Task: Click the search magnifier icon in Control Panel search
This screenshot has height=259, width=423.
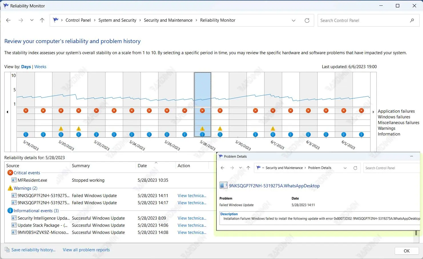Action: coord(412,21)
